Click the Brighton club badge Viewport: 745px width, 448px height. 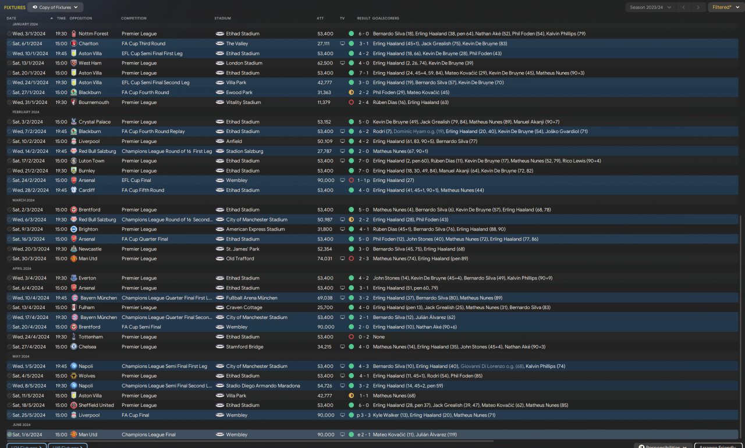pos(73,230)
